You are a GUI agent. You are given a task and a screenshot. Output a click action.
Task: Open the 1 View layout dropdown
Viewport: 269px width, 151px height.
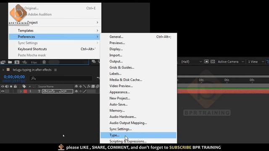[256, 62]
